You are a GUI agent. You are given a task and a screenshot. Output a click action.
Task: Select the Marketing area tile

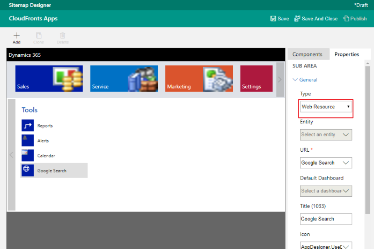click(199, 78)
